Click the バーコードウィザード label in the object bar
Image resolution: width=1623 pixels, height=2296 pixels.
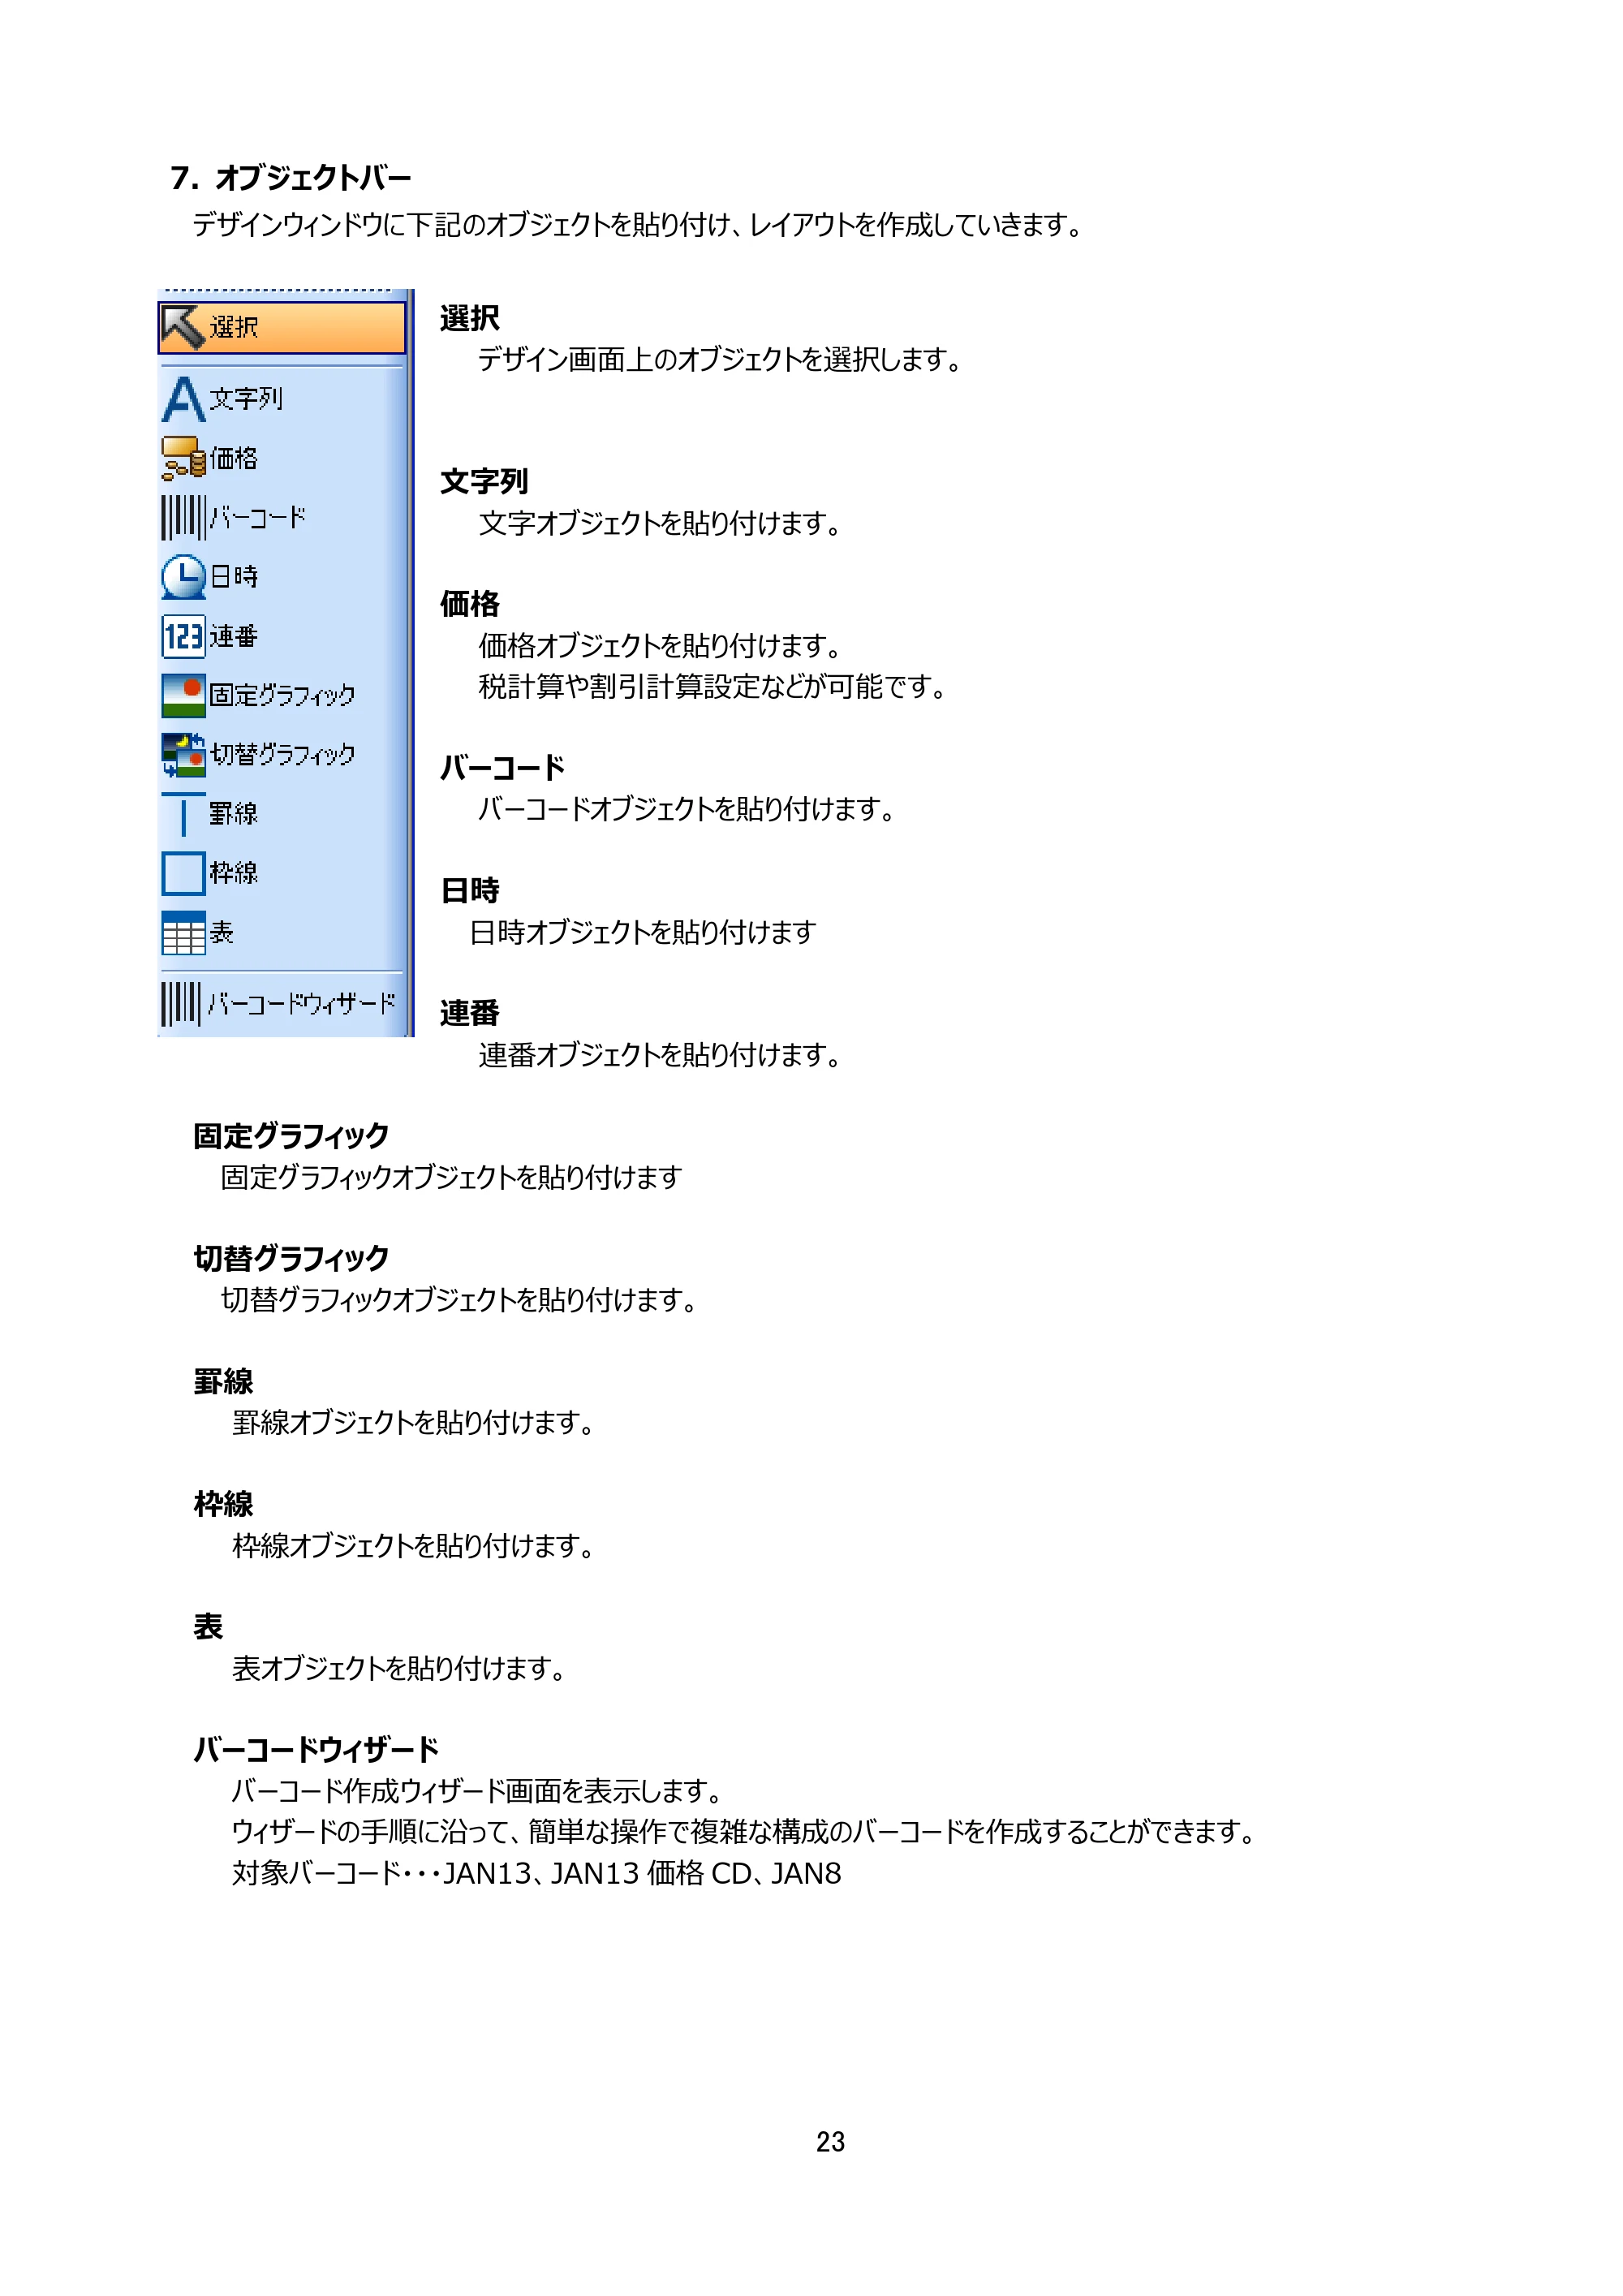[x=302, y=1003]
